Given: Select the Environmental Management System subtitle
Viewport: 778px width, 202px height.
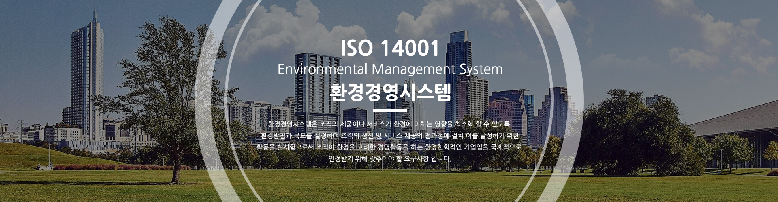Looking at the screenshot, I should tap(390, 69).
